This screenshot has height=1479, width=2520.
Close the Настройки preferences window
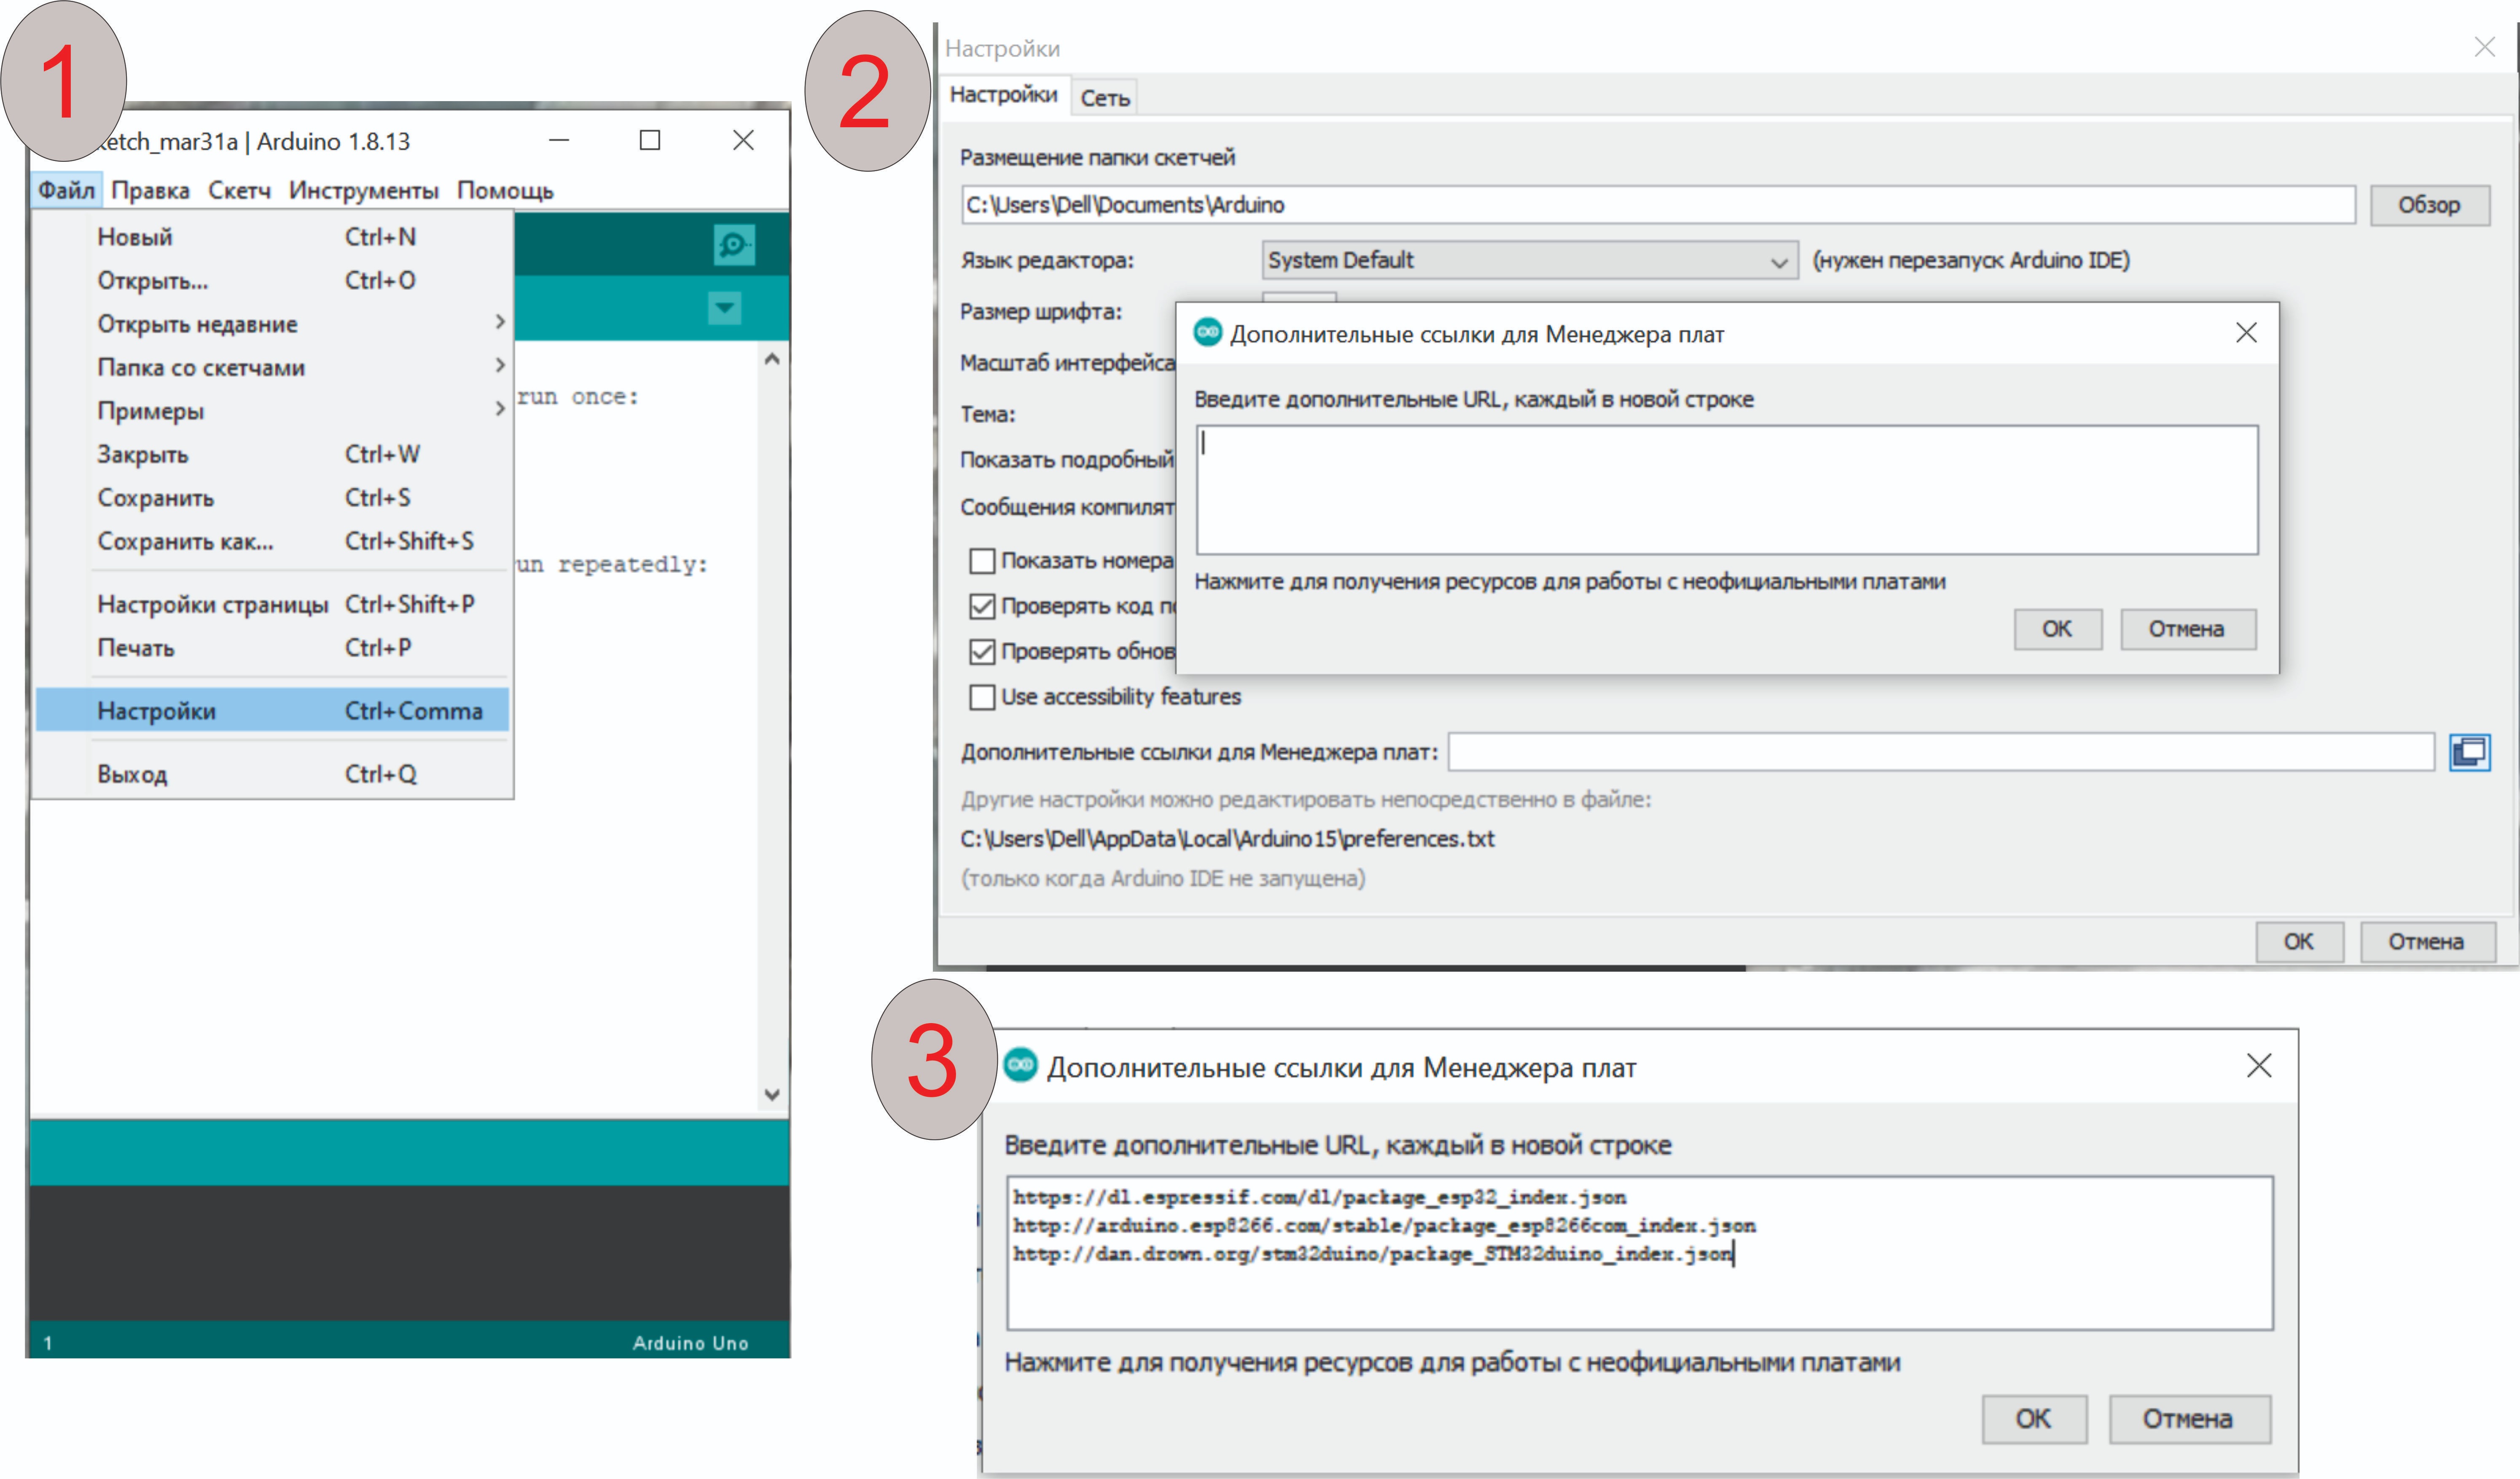[x=2484, y=47]
